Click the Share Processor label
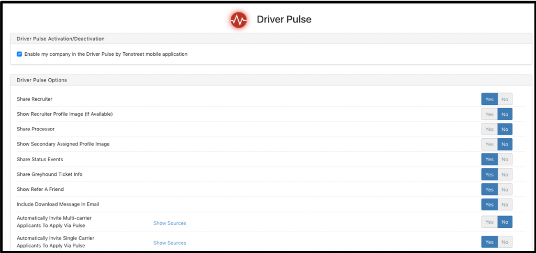 [x=36, y=129]
